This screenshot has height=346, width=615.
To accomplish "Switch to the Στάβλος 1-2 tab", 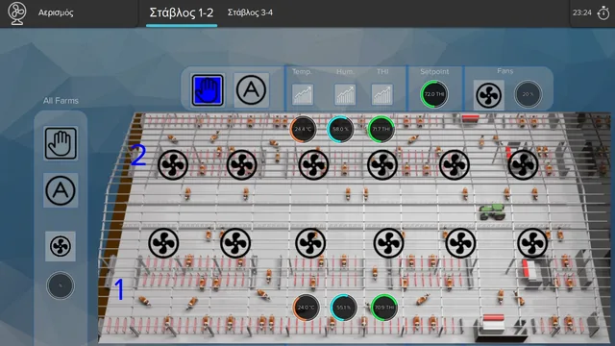I will coord(182,12).
